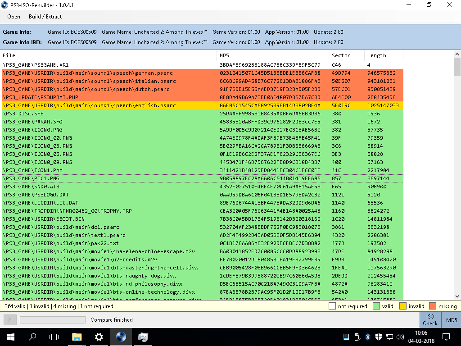Sort by the Length column header
Image resolution: width=461 pixels, height=346 pixels.
384,55
